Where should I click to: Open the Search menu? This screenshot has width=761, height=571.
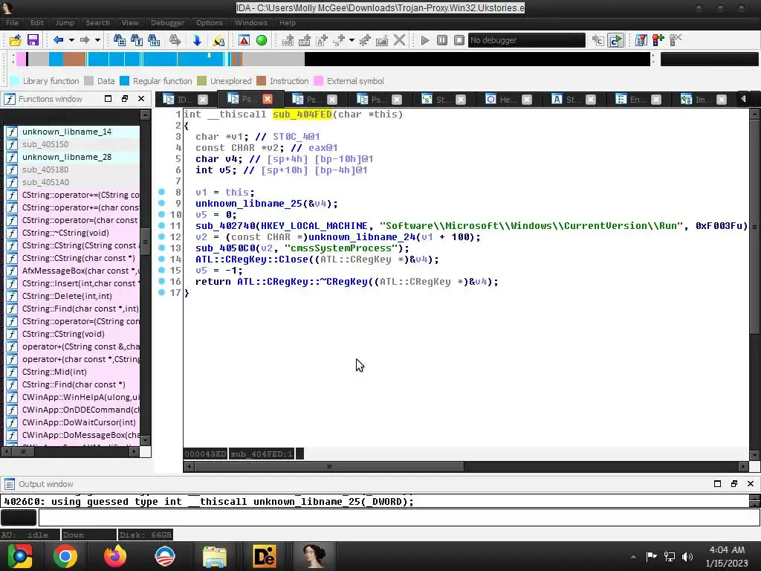pyautogui.click(x=97, y=23)
